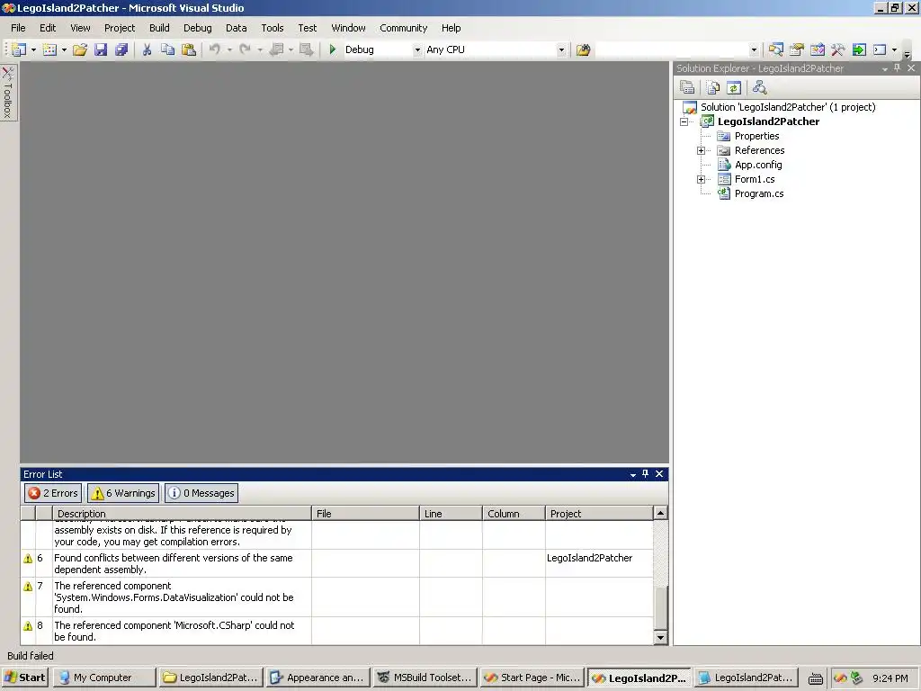
Task: Open the Build menu
Action: (x=159, y=28)
